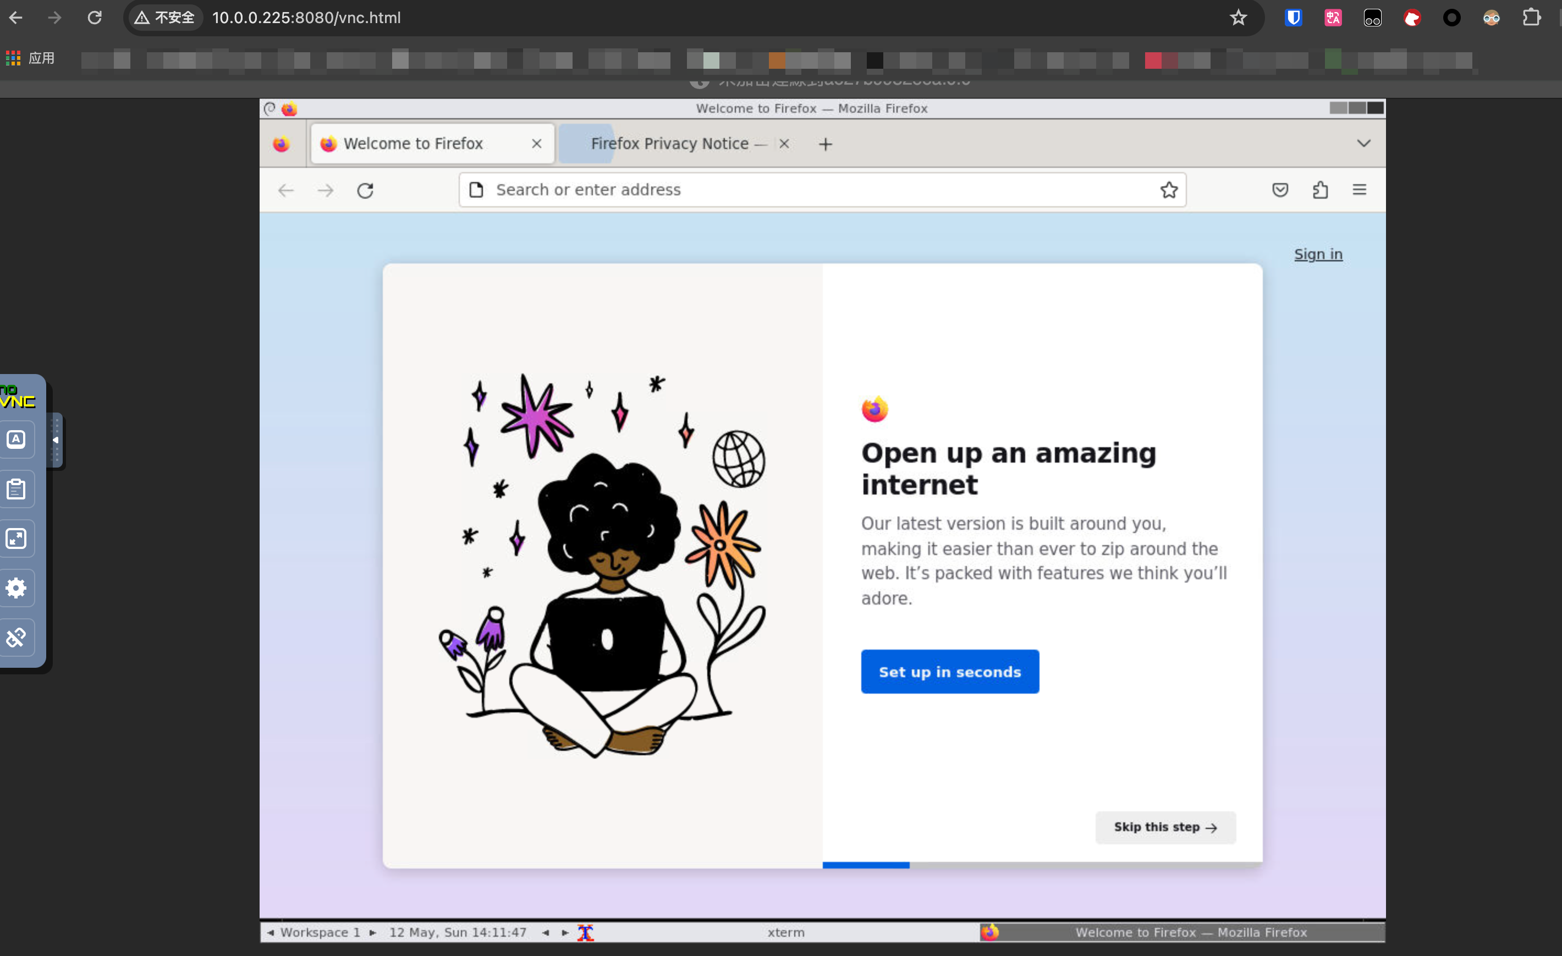1562x956 pixels.
Task: Click the Firefox View button left of tabs
Action: tap(282, 144)
